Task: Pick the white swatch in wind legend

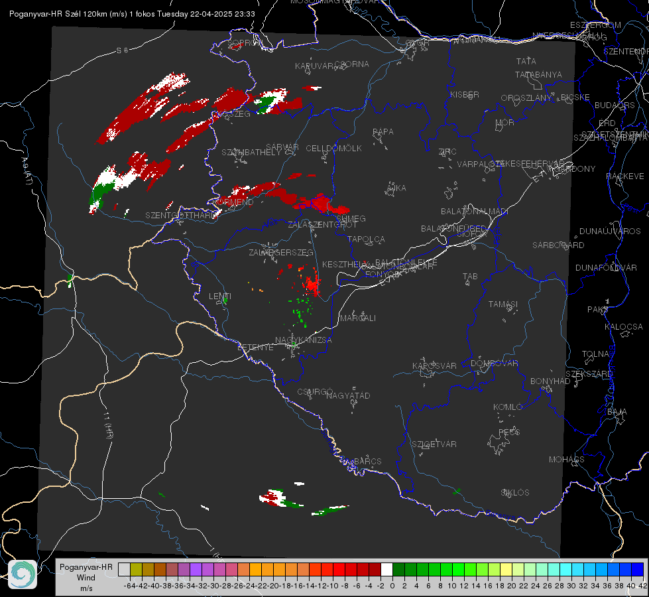Action: [x=386, y=569]
